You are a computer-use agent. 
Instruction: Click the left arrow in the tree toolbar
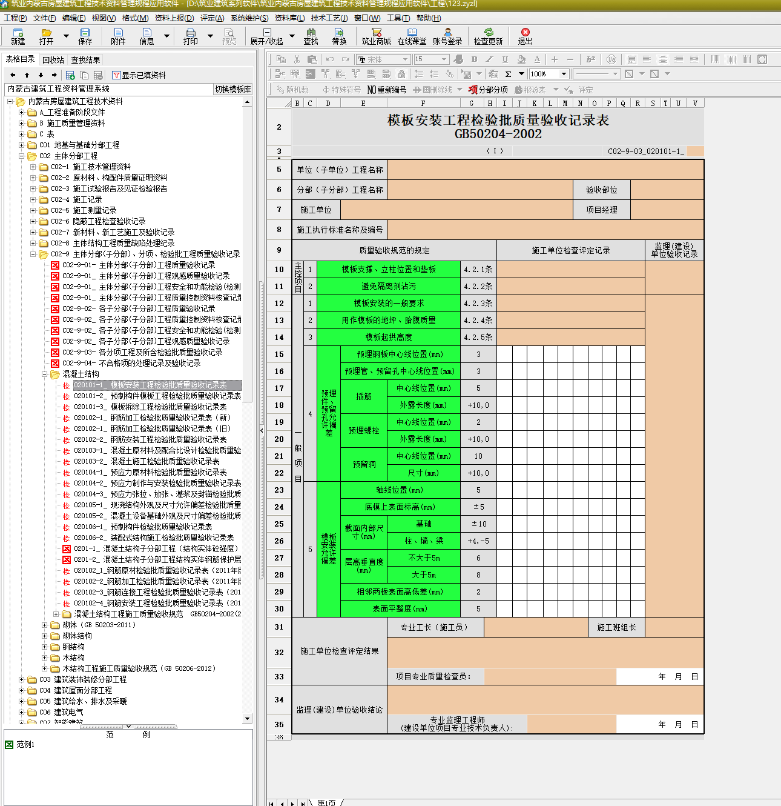point(13,75)
